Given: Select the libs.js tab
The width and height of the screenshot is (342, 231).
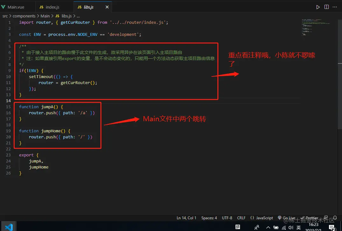Looking at the screenshot, I should point(89,7).
